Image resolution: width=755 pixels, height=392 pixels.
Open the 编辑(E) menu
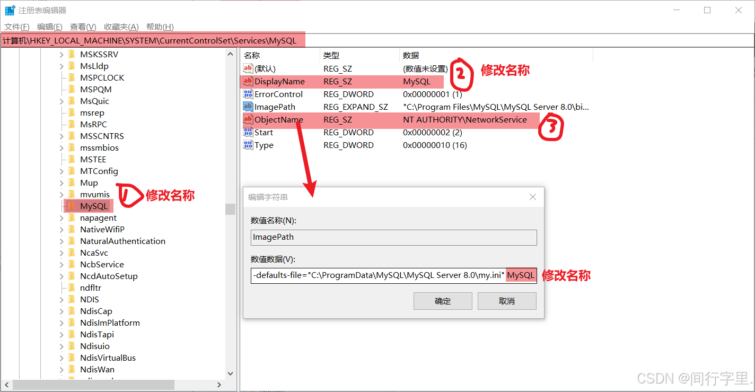(x=49, y=27)
